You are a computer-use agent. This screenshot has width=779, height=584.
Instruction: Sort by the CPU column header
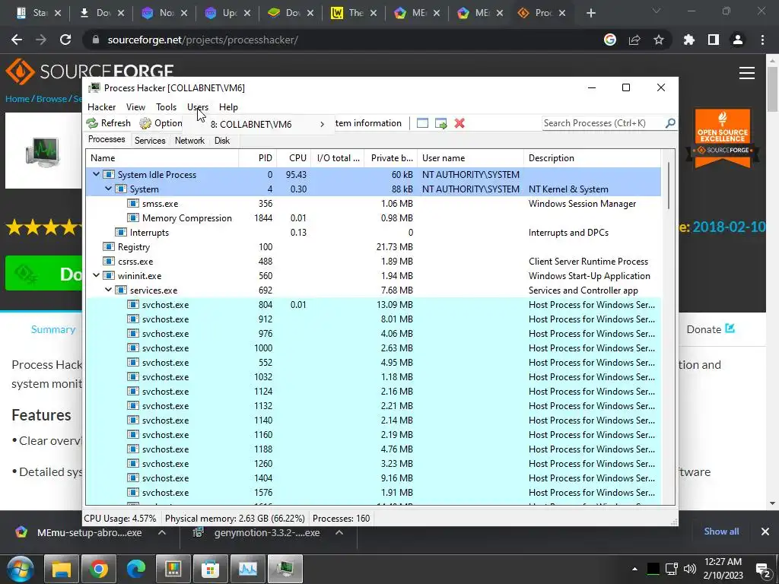pyautogui.click(x=294, y=158)
